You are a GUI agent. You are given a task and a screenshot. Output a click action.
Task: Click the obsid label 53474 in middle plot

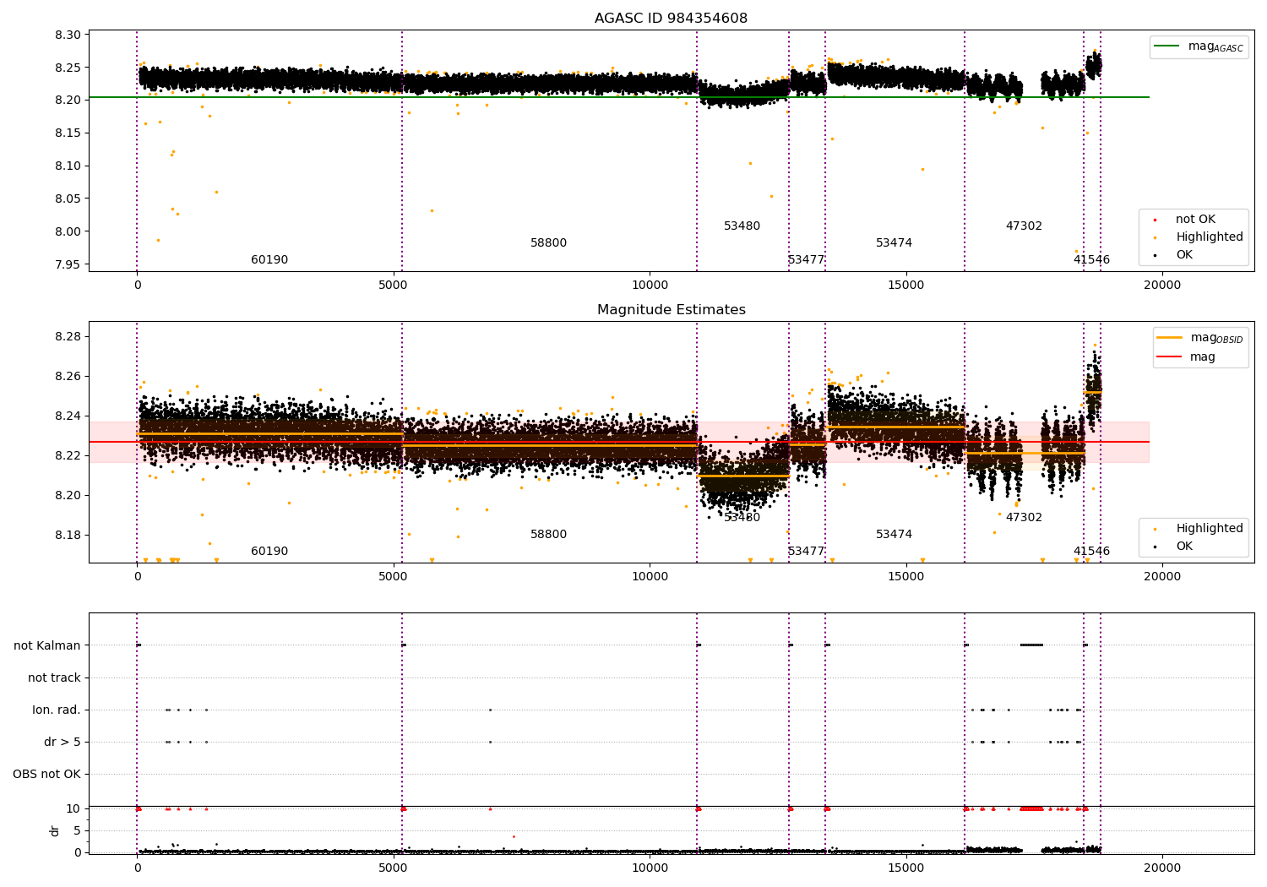tap(894, 535)
